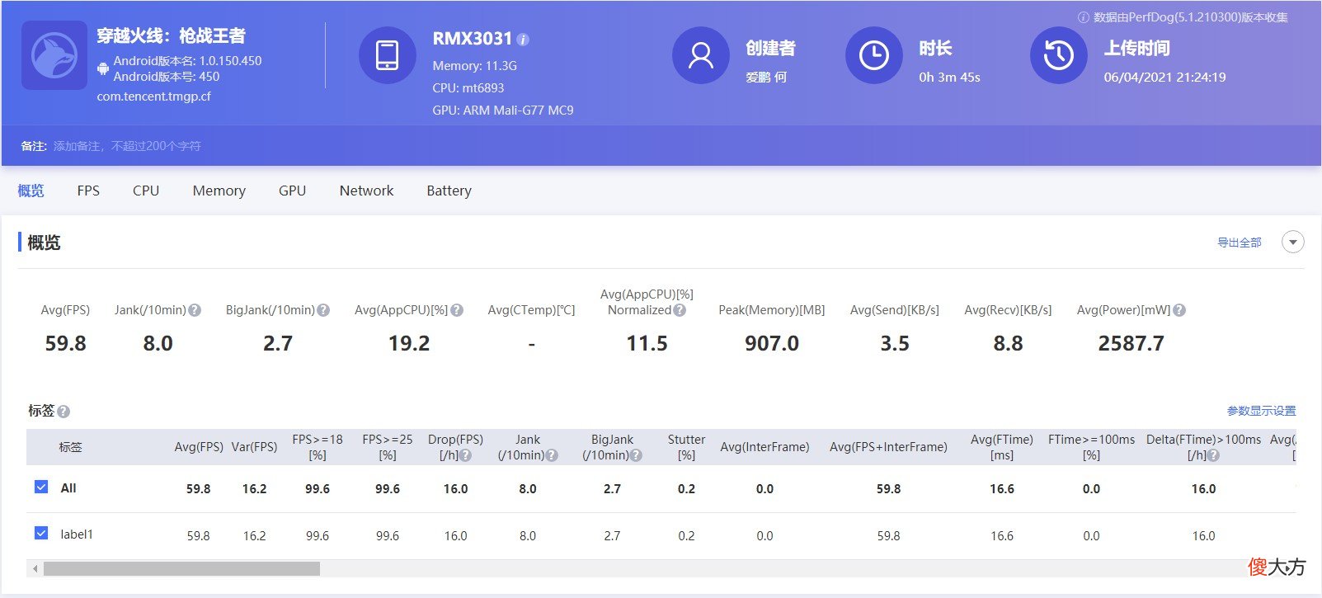The height and width of the screenshot is (598, 1322).
Task: Open help icon in Delta(FTime)>100ms header
Action: 1213,455
